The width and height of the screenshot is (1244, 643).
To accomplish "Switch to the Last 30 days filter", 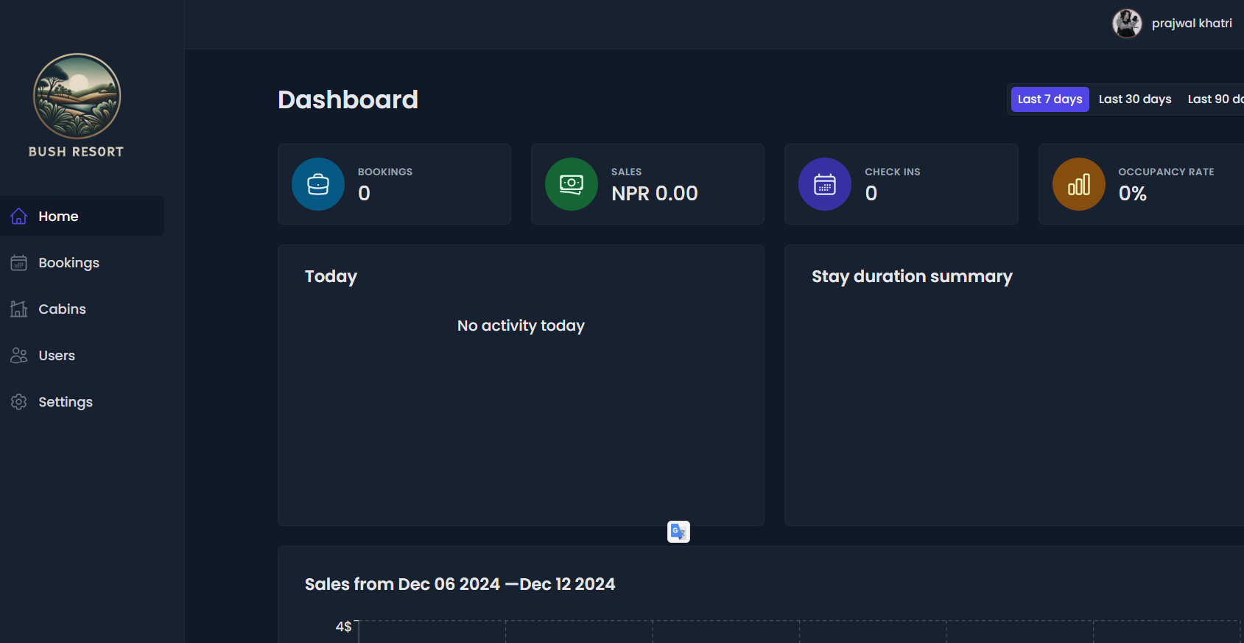I will (x=1135, y=99).
